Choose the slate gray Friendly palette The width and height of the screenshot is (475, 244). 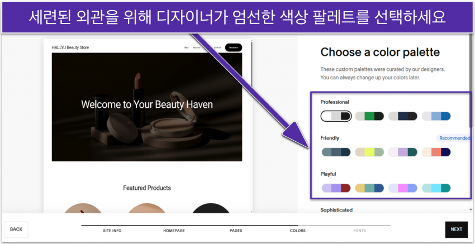tap(336, 152)
